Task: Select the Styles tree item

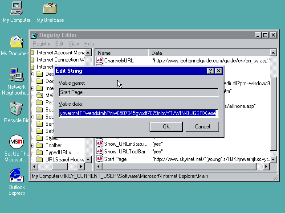Action: [x=52, y=138]
